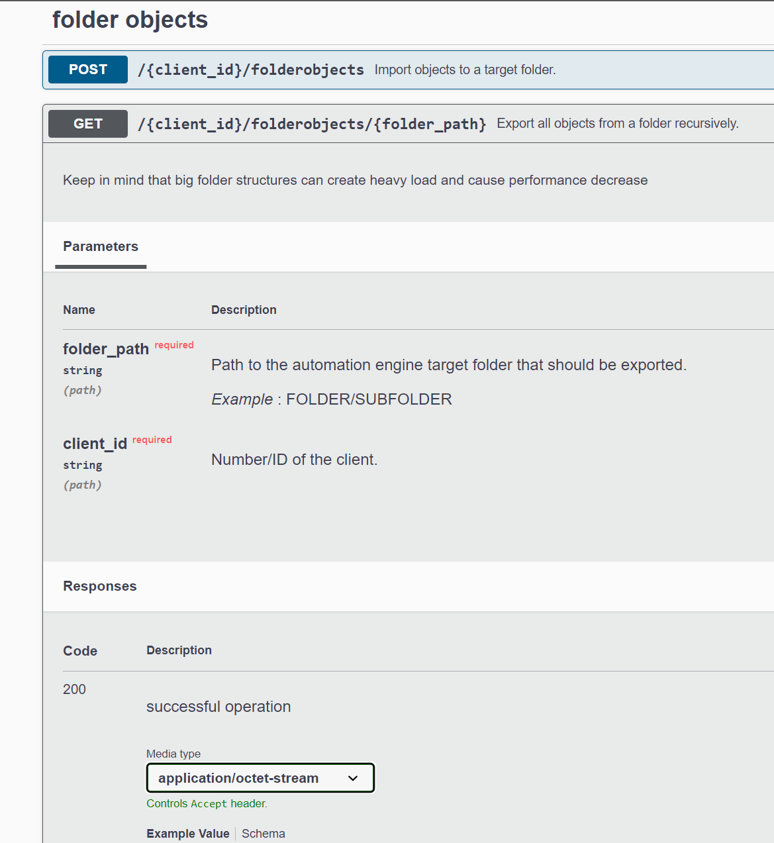Click the chevron arrow in media type selector
This screenshot has height=843, width=774.
pos(353,778)
